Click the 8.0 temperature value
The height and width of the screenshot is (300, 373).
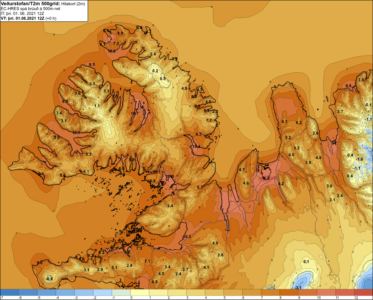(x=63, y=175)
